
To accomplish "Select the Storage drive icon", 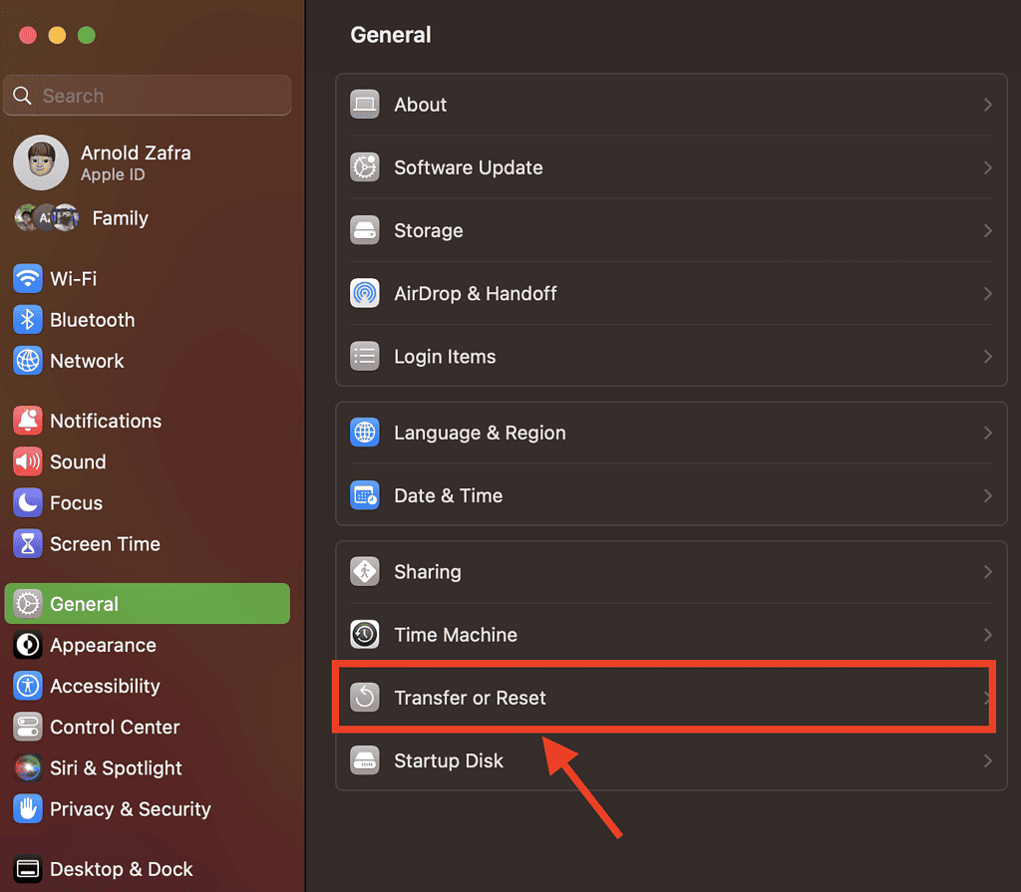I will pos(364,230).
